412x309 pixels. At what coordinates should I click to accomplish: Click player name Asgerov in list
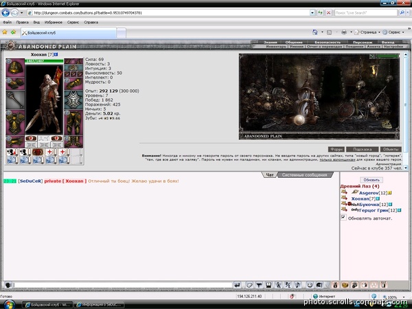tap(369, 193)
